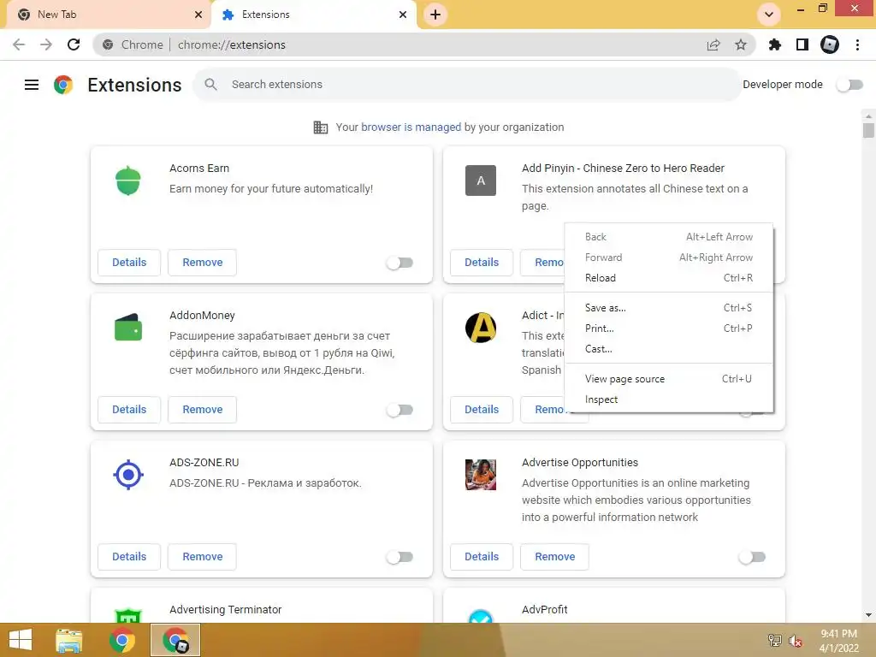
Task: Enable Developer mode toggle
Action: 849,85
